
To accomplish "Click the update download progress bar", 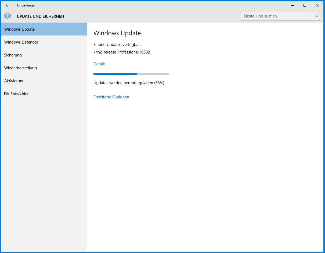I will click(x=131, y=74).
